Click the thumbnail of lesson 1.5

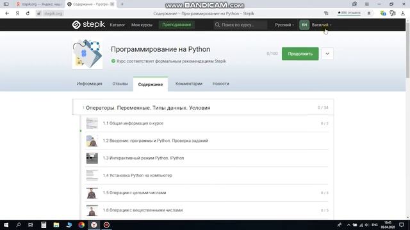click(92, 193)
